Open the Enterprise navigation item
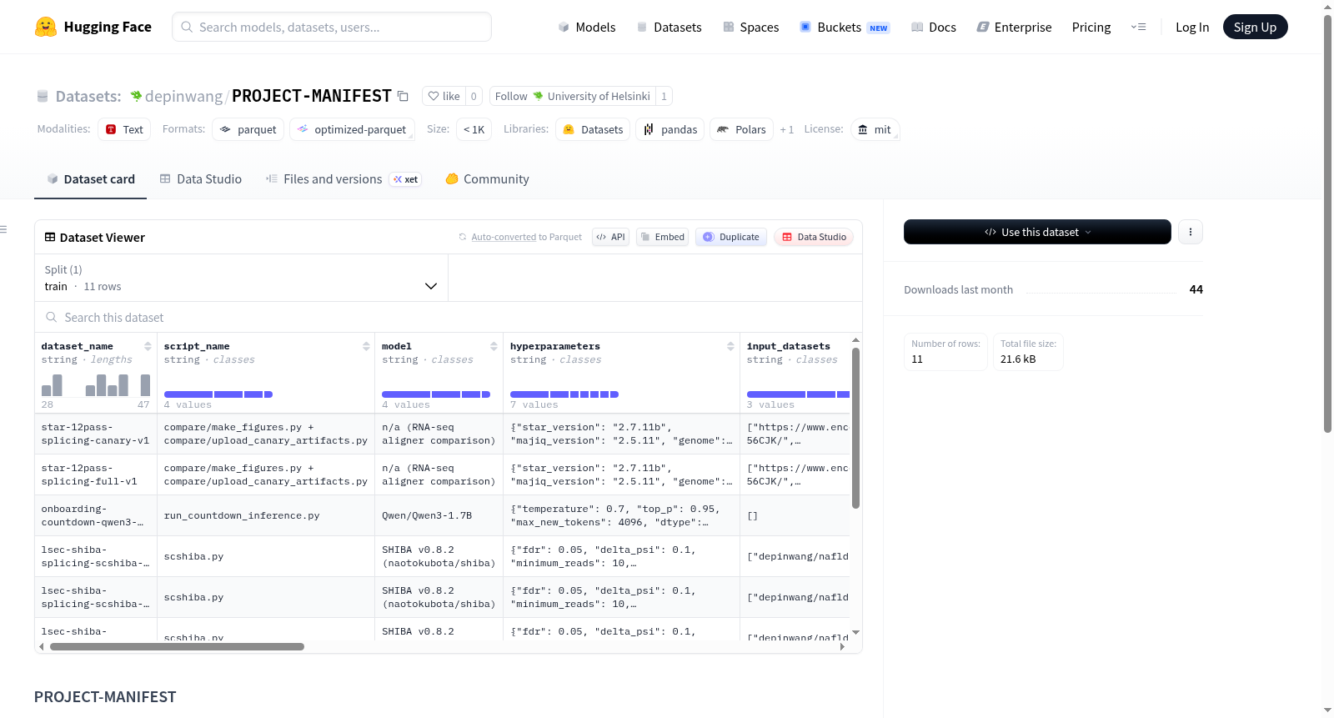The height and width of the screenshot is (718, 1334). coord(1014,27)
